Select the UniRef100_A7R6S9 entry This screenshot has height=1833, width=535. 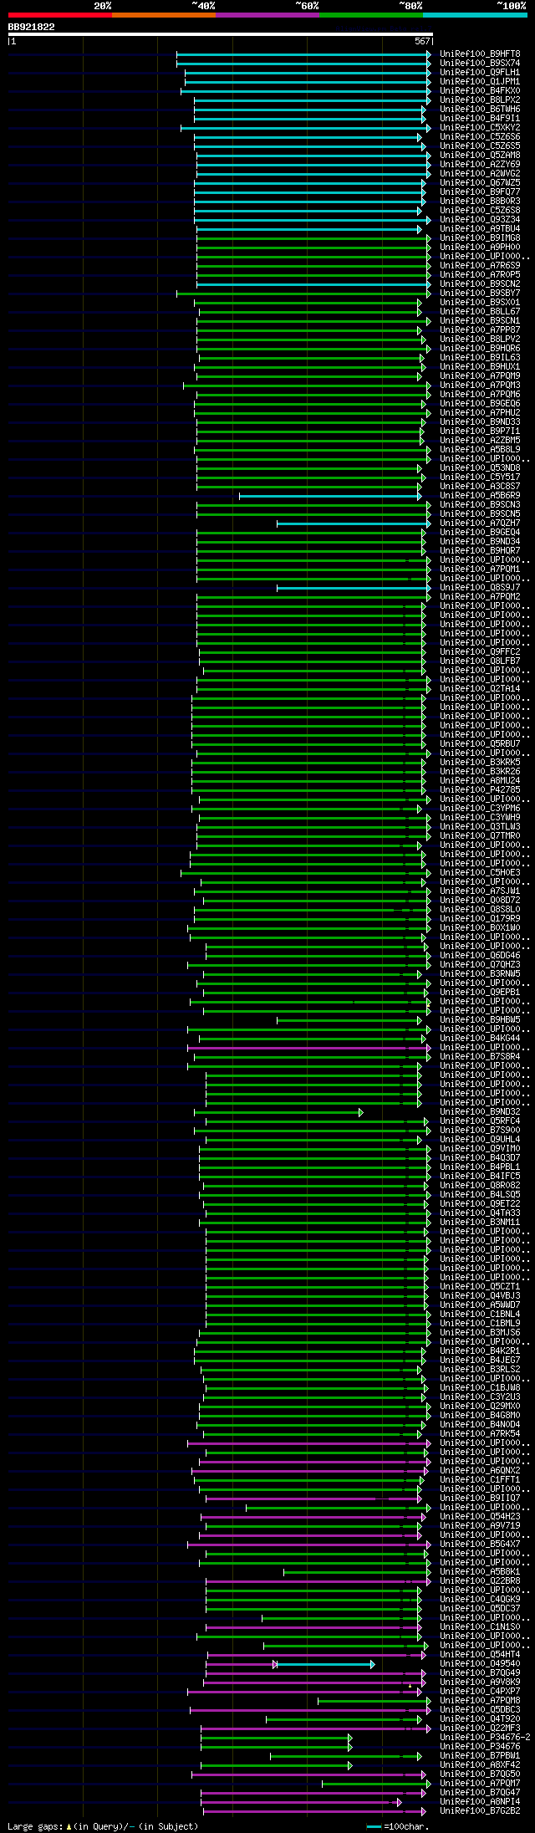pos(480,265)
